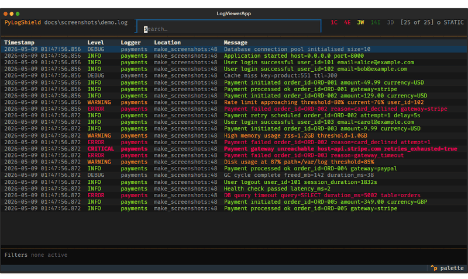Screen dimensions: 468x279
Task: Click the 14I info count indicator
Action: 375,23
